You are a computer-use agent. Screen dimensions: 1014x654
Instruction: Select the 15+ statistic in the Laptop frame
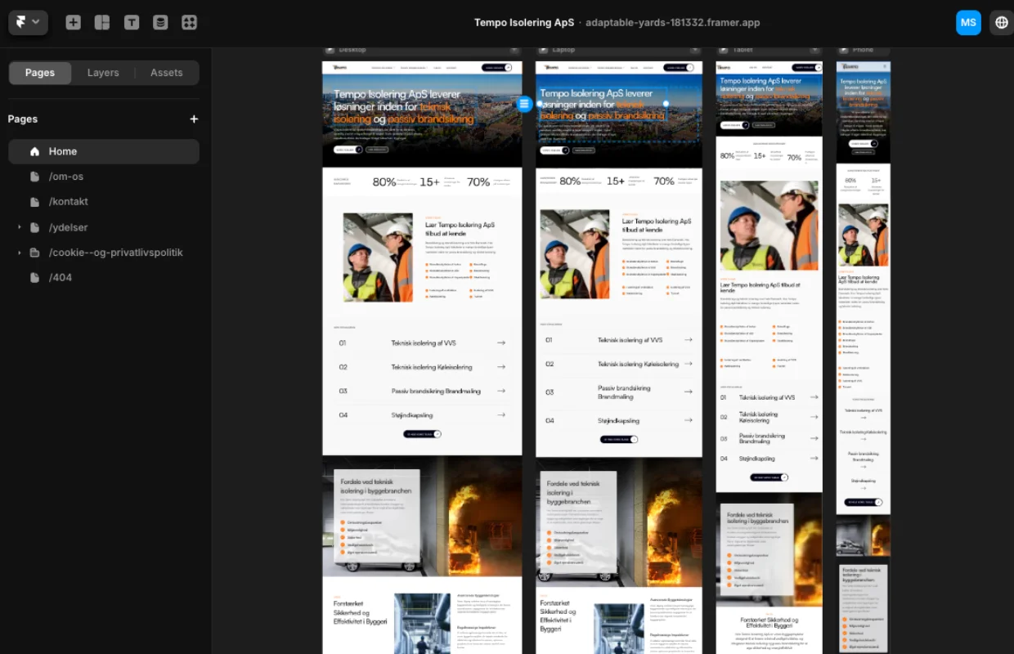point(616,181)
